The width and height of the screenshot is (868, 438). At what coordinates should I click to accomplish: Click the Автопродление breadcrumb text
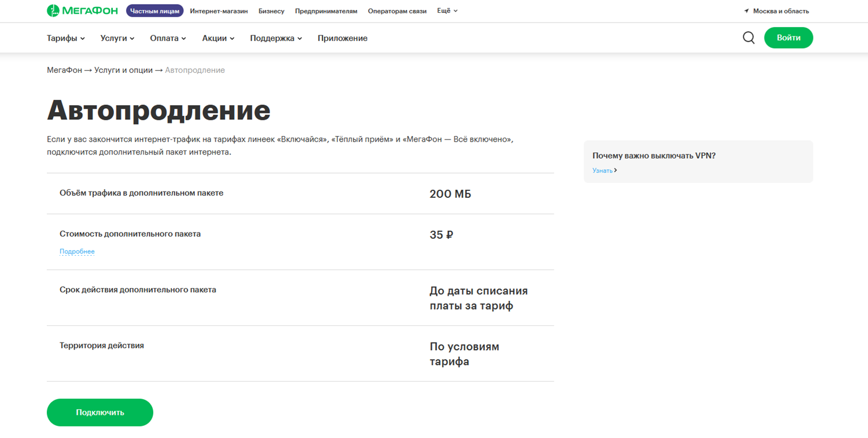click(195, 70)
